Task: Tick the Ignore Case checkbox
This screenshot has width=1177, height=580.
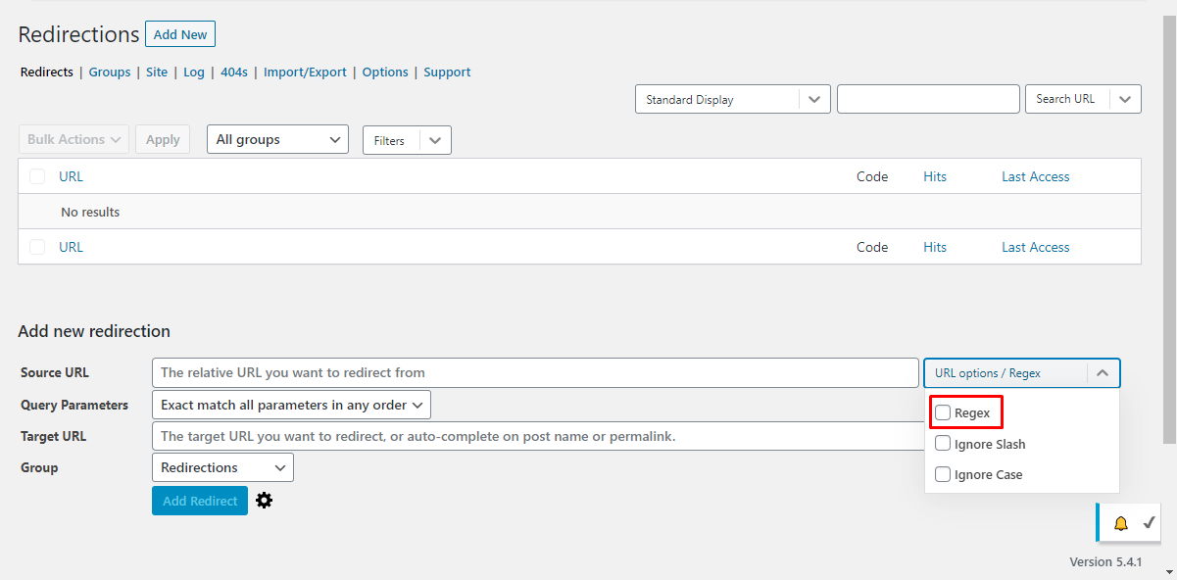Action: point(943,474)
